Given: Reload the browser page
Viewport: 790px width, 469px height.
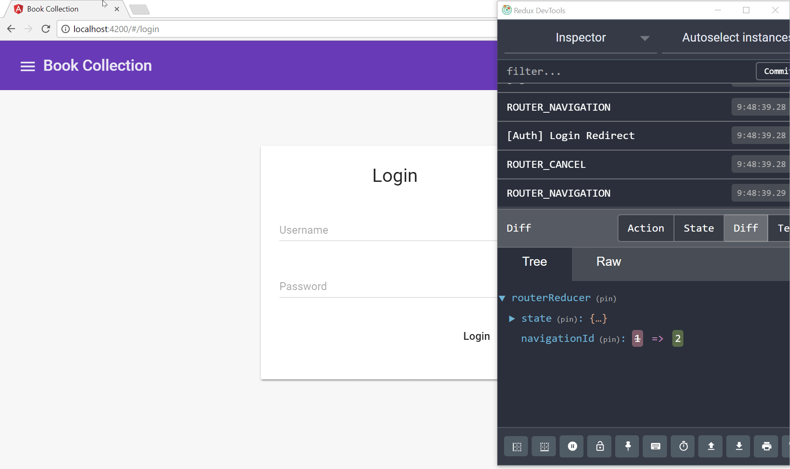Looking at the screenshot, I should pos(46,29).
